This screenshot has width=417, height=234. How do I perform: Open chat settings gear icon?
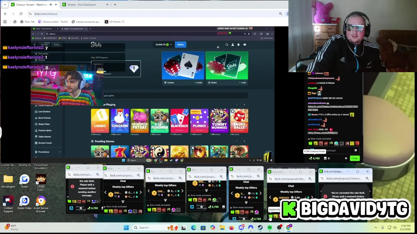(346, 158)
